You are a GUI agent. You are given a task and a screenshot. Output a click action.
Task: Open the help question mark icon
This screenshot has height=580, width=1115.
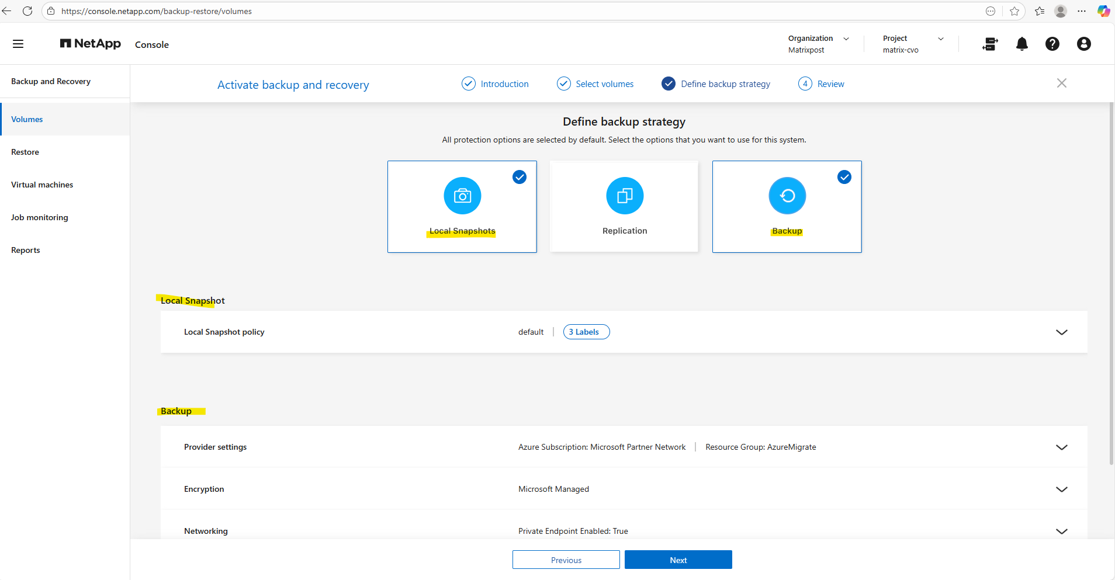pyautogui.click(x=1052, y=44)
